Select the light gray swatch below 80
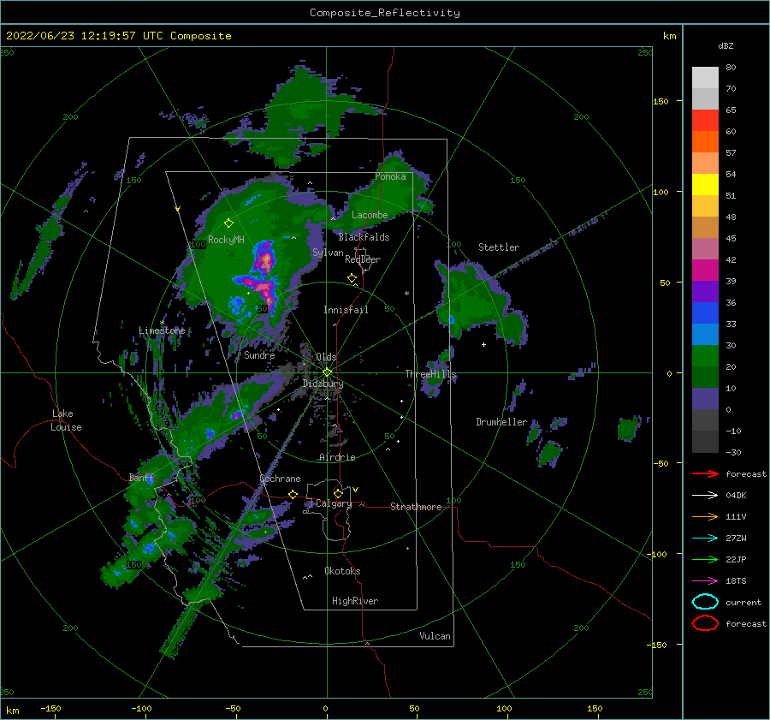The height and width of the screenshot is (720, 770). pos(705,77)
